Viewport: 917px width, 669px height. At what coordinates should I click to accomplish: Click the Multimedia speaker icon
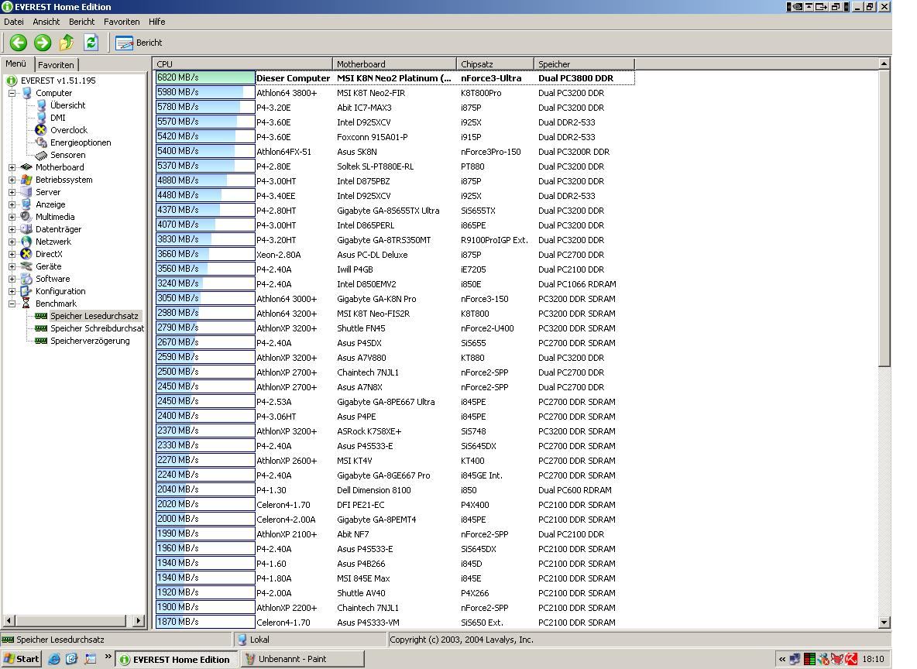[26, 217]
